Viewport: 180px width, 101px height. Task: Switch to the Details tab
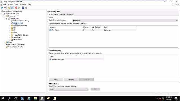[56, 15]
